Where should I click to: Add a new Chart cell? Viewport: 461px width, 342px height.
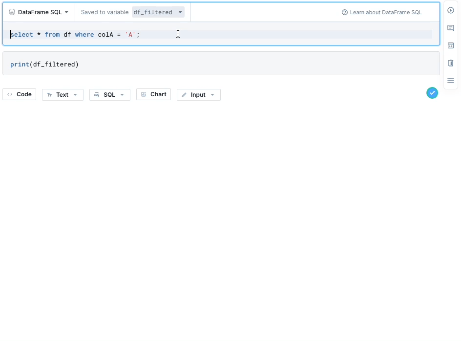153,94
